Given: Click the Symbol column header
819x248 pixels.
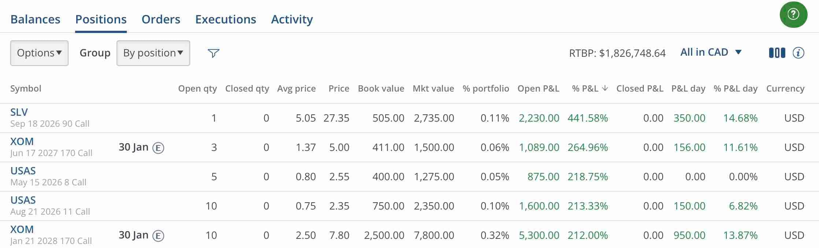Looking at the screenshot, I should pyautogui.click(x=26, y=89).
